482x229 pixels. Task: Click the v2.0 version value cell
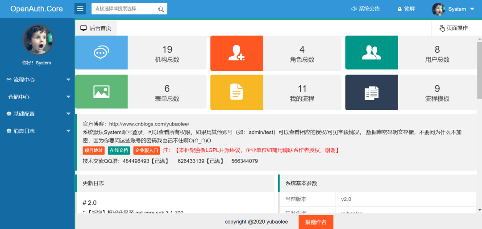click(406, 199)
